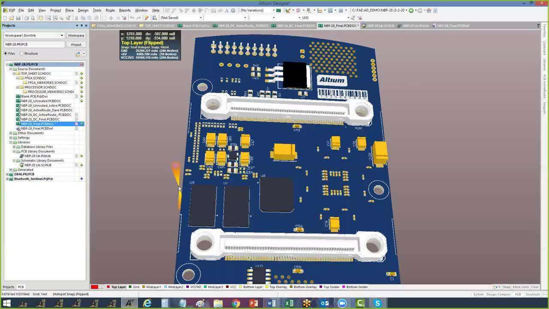Open Skype from the taskbar
The width and height of the screenshot is (549, 309).
point(377,303)
